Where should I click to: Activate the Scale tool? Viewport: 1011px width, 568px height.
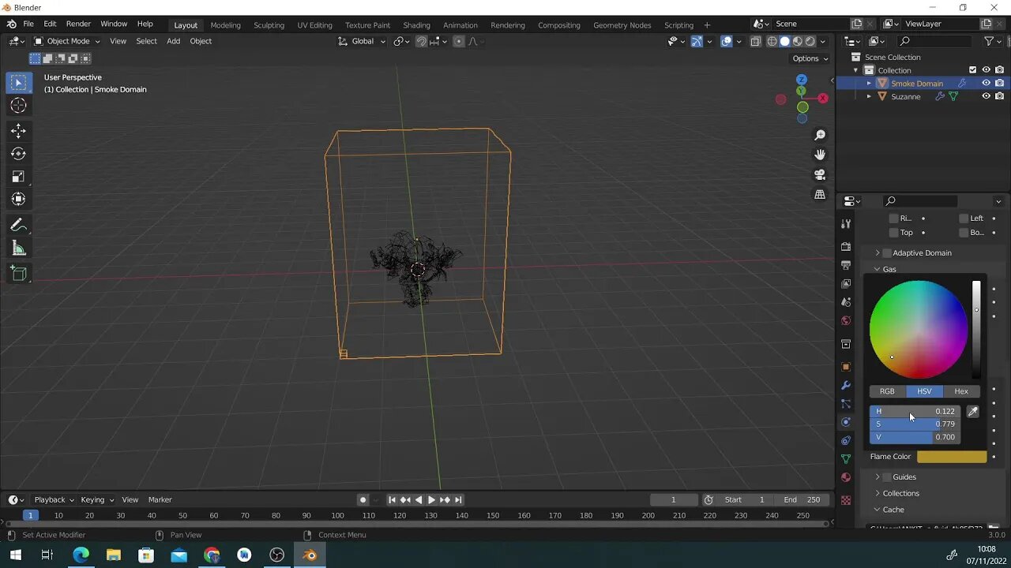[19, 177]
